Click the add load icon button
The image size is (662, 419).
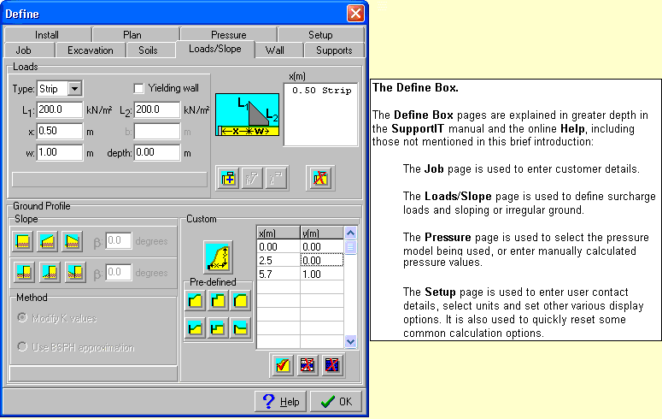point(229,178)
